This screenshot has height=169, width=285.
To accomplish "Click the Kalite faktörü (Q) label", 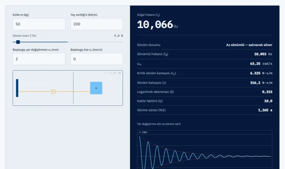I will pos(150,101).
